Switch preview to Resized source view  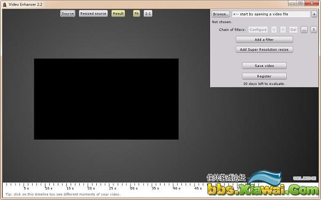93,13
